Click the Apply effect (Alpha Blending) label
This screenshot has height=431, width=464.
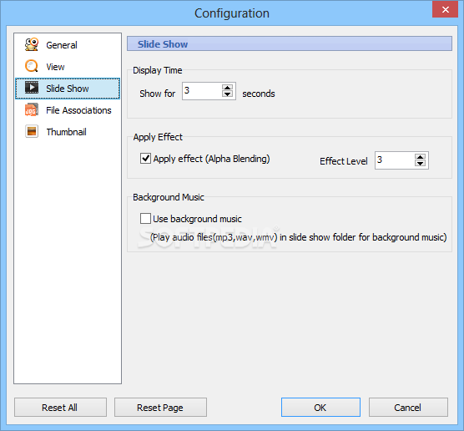[212, 159]
